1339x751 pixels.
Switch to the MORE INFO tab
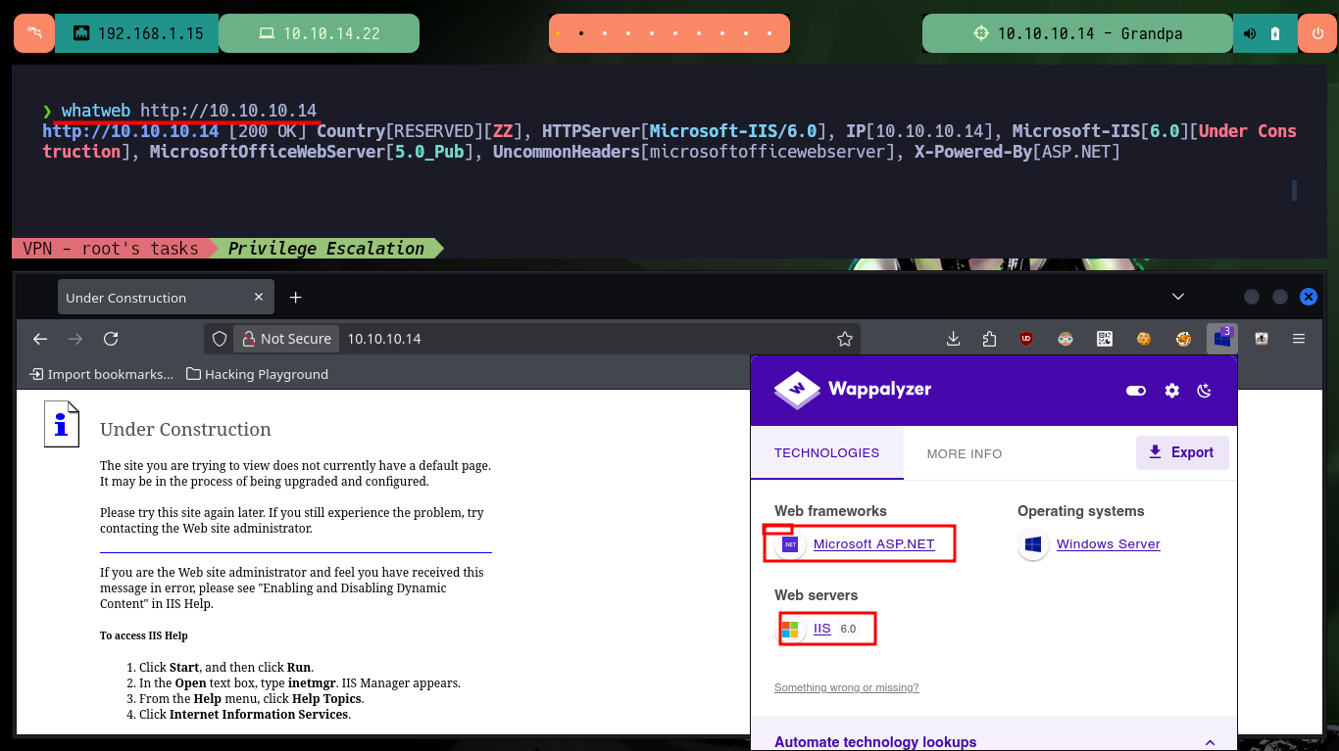[x=965, y=453]
